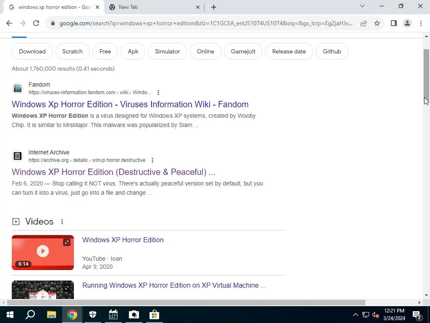
Task: Open notification center with 2 badge
Action: [x=417, y=315]
